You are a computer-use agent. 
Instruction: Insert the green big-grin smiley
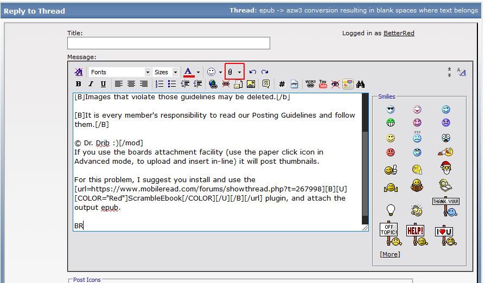click(391, 123)
